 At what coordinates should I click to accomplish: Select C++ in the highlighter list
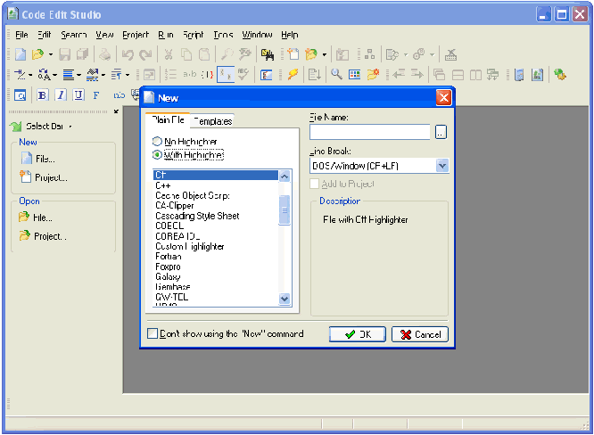(216, 185)
